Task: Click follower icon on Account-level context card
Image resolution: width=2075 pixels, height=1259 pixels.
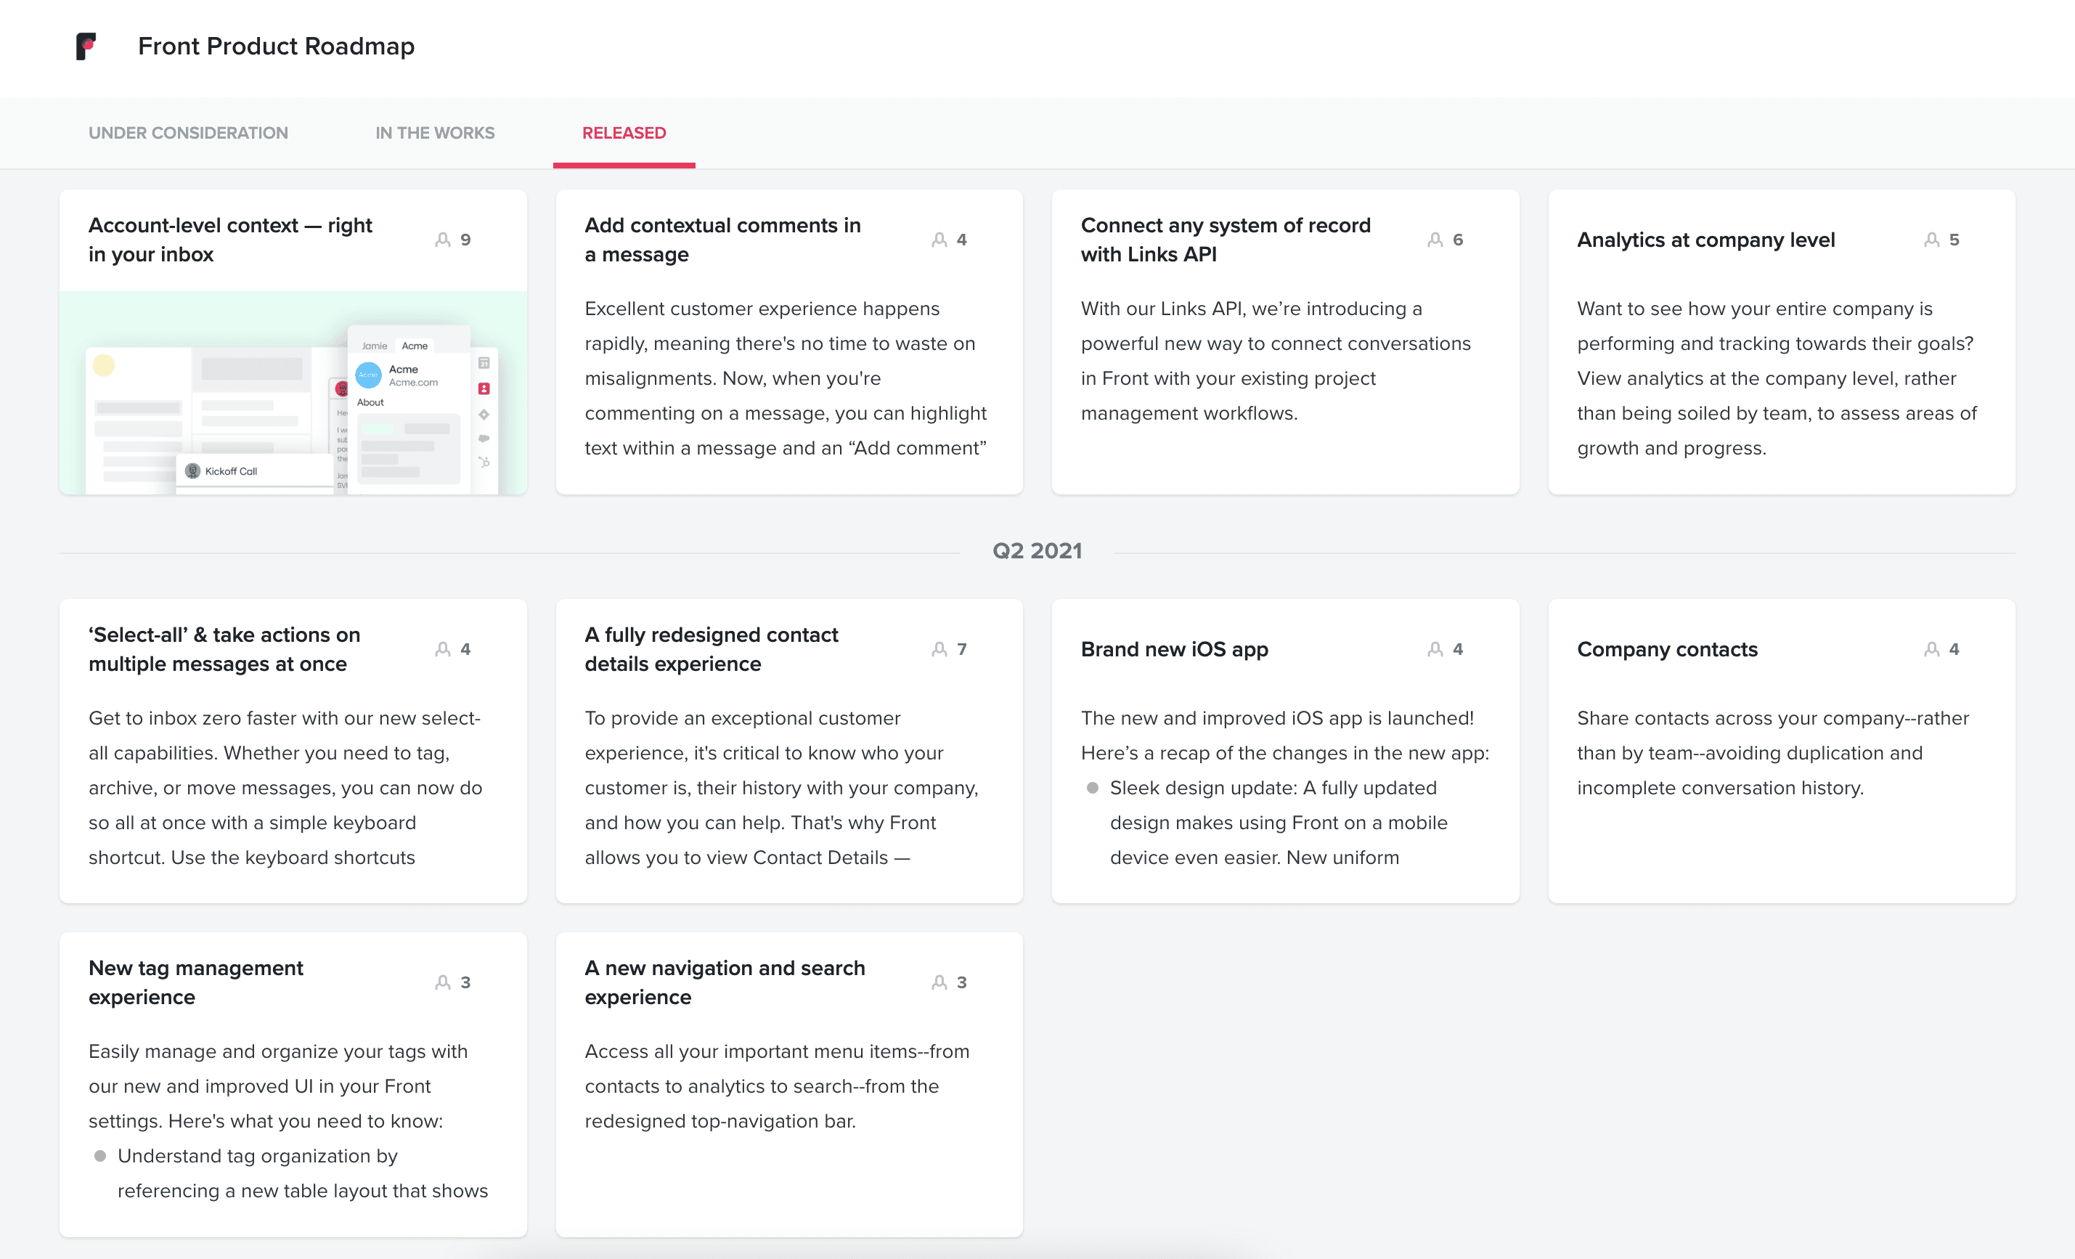Action: (443, 240)
